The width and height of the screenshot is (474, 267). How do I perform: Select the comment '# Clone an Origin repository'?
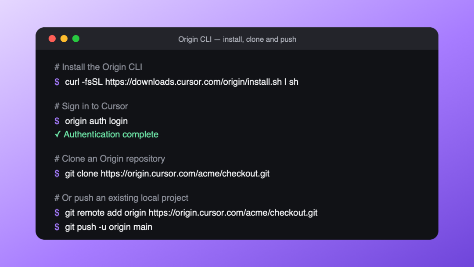(110, 159)
